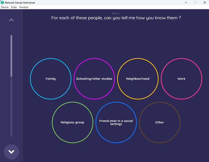Switch to the second prompt pagination dot
This screenshot has width=209, height=162.
point(116,13)
